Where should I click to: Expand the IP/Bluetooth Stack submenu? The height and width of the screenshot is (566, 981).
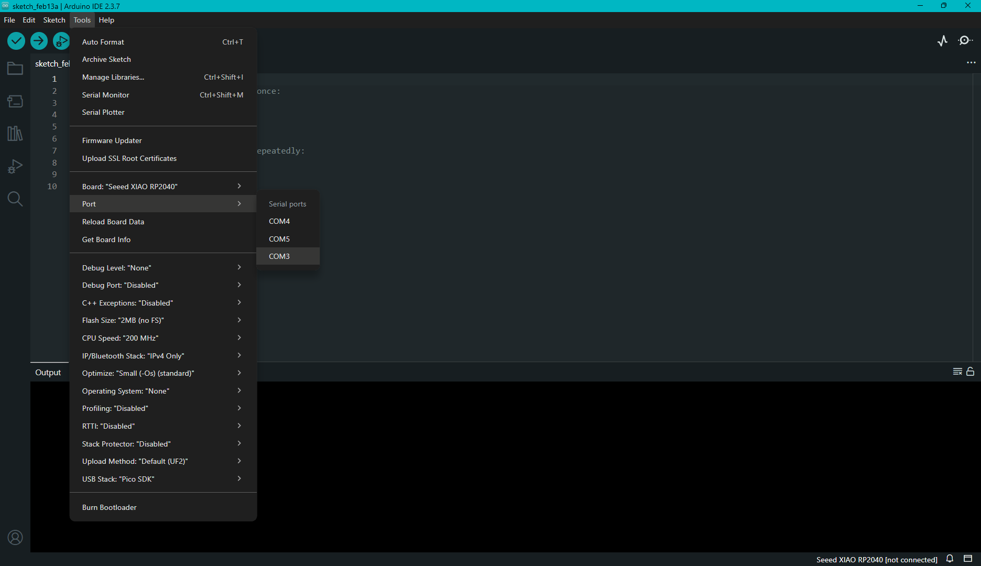click(163, 356)
